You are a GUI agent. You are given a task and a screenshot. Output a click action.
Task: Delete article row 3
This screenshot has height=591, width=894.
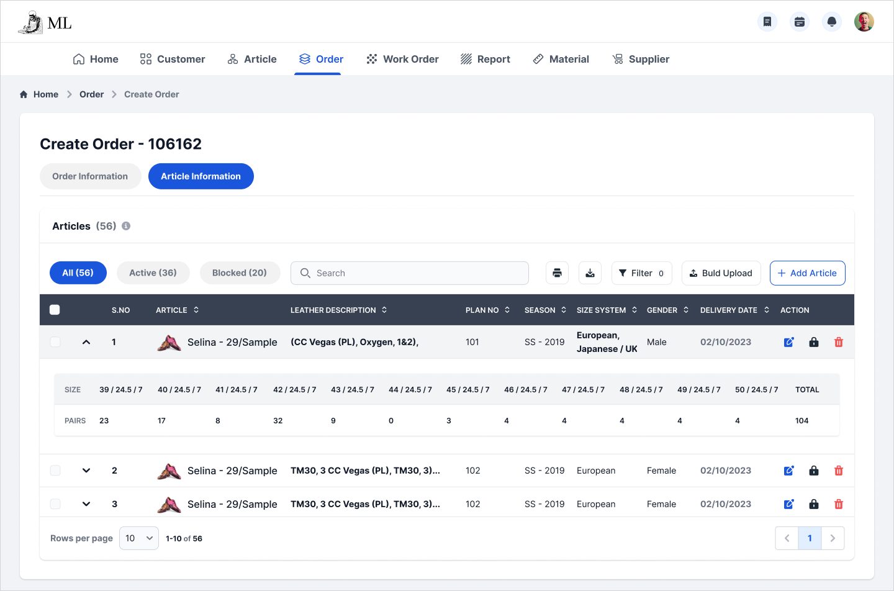(x=839, y=504)
